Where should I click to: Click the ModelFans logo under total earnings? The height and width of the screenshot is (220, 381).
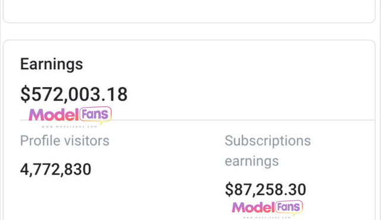coord(70,117)
